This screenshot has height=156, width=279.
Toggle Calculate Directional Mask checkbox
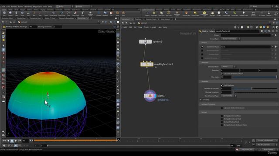(x=222, y=74)
